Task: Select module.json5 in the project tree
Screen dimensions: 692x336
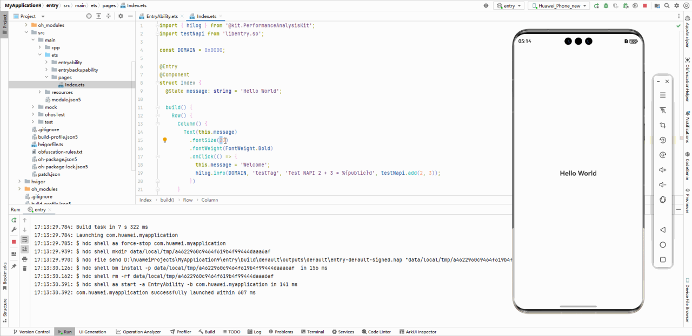Action: tap(66, 100)
